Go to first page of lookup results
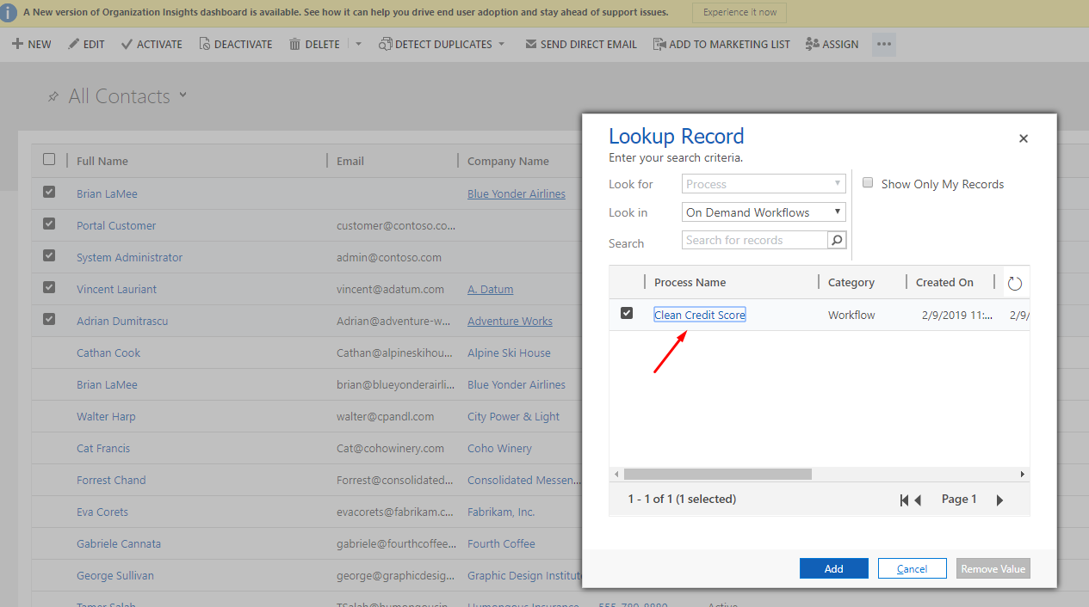1089x607 pixels. point(904,500)
